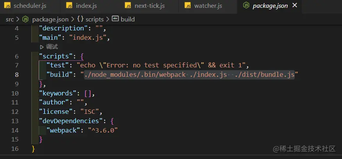Click the "test" key on line 7
The image size is (342, 159).
58,65
